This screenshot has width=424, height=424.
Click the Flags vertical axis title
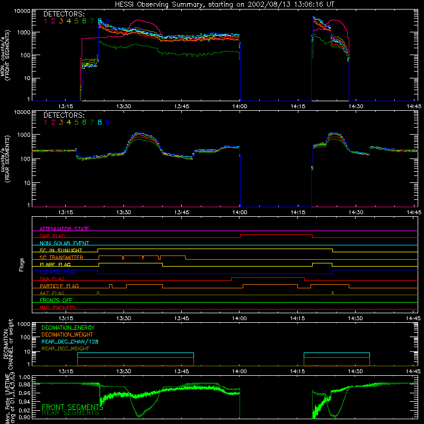[x=21, y=264]
